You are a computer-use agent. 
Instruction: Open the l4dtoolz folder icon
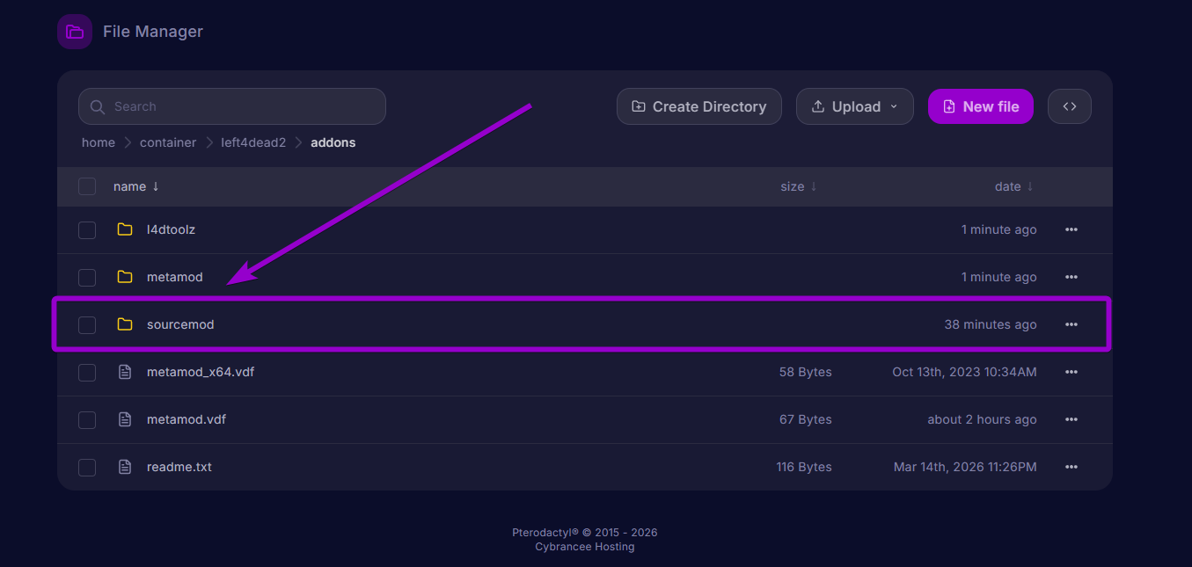pos(125,229)
